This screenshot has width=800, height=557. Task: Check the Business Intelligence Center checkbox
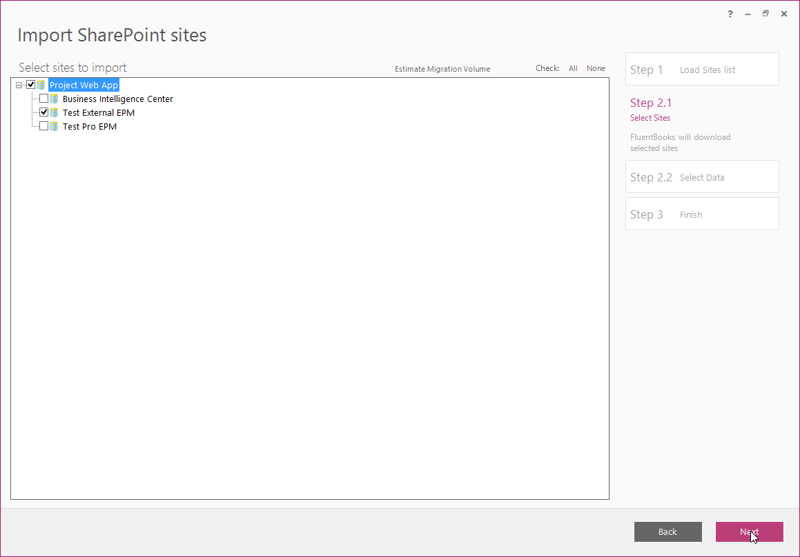(x=44, y=99)
